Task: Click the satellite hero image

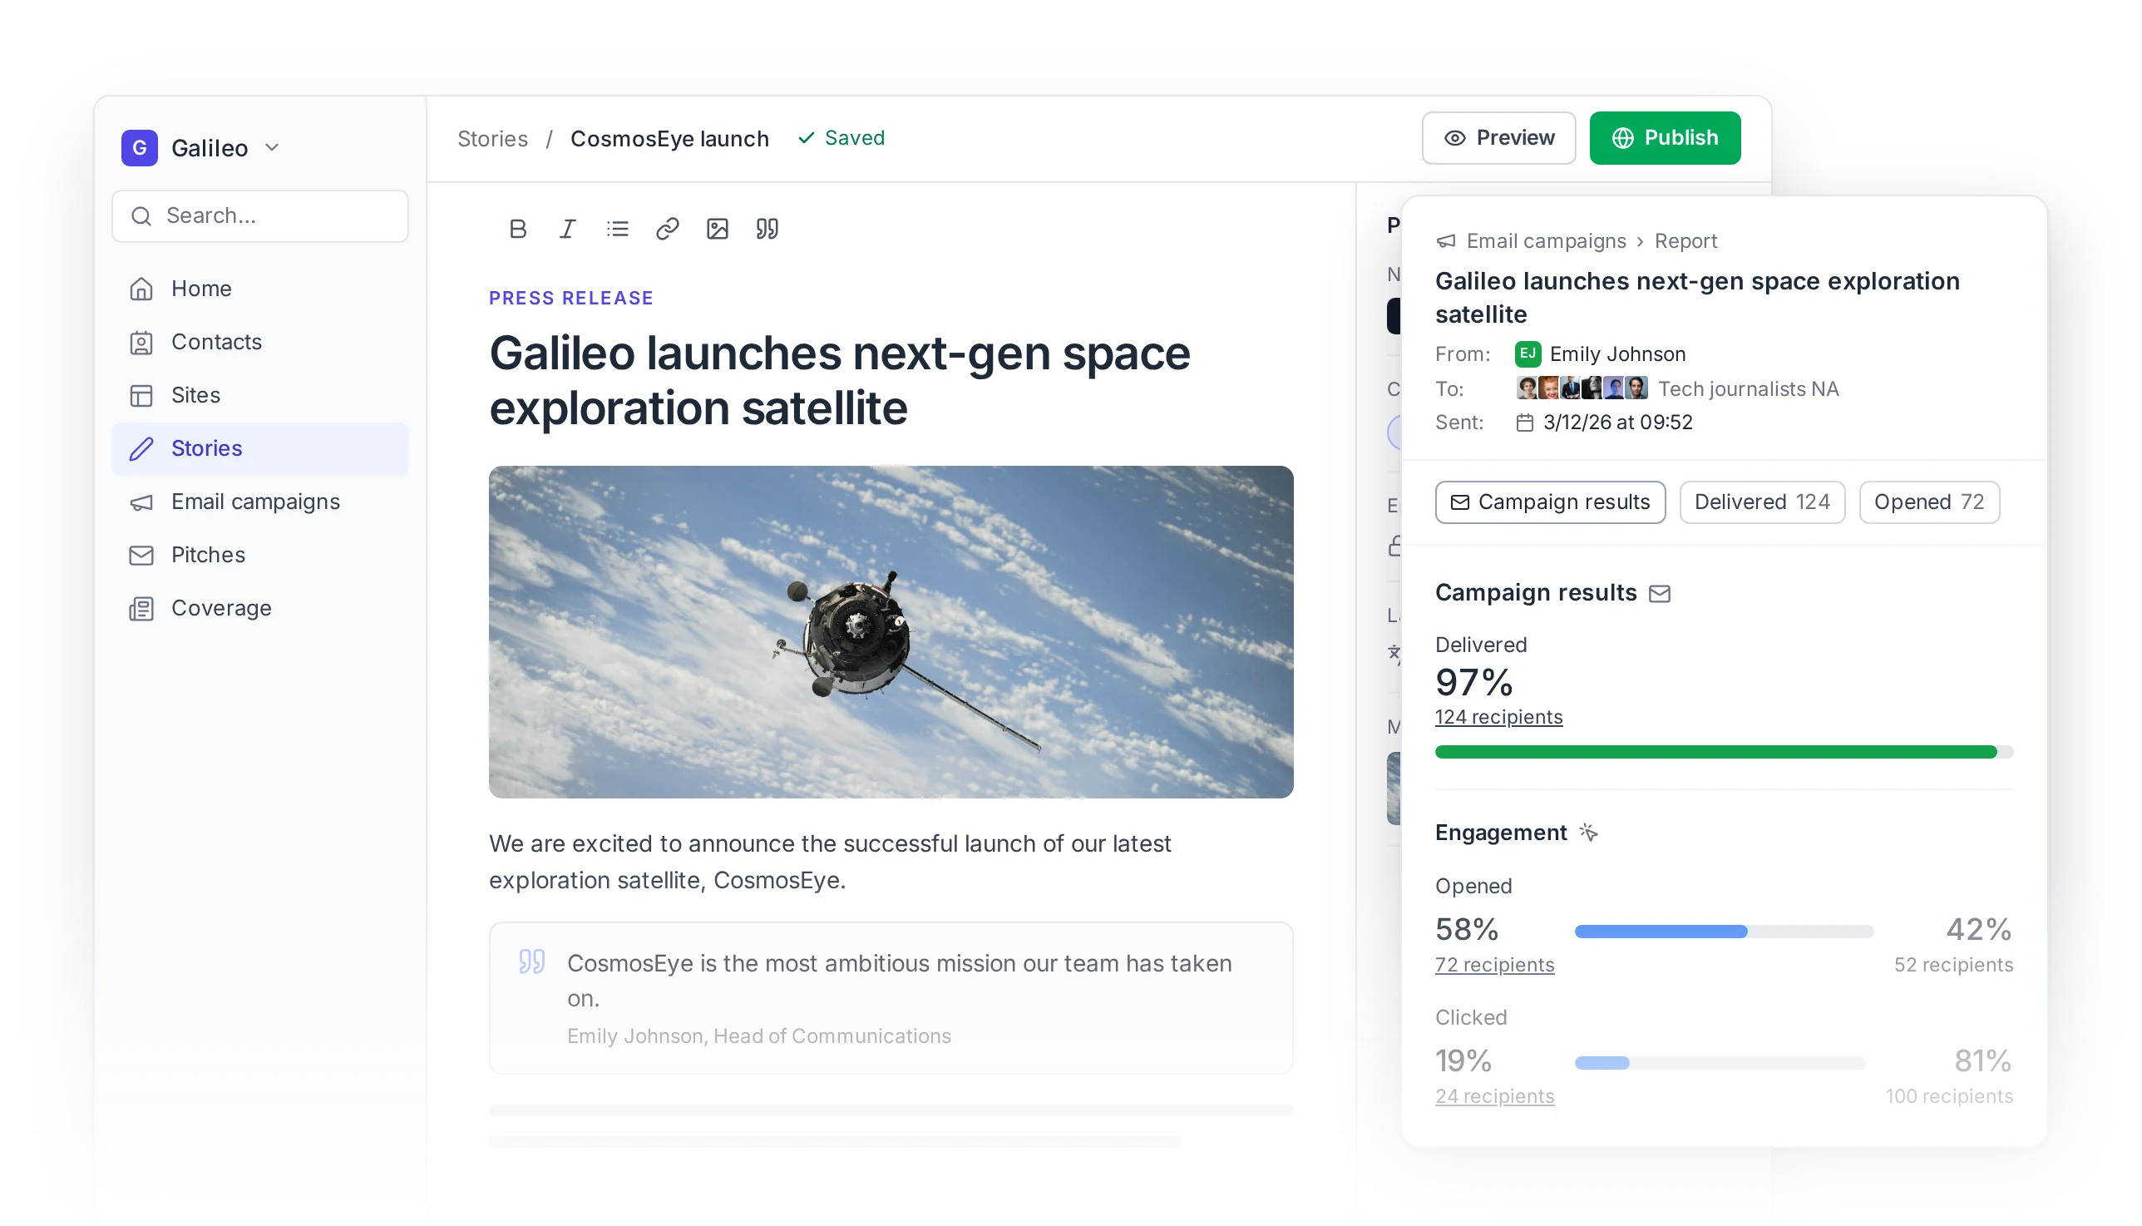Action: click(x=891, y=632)
